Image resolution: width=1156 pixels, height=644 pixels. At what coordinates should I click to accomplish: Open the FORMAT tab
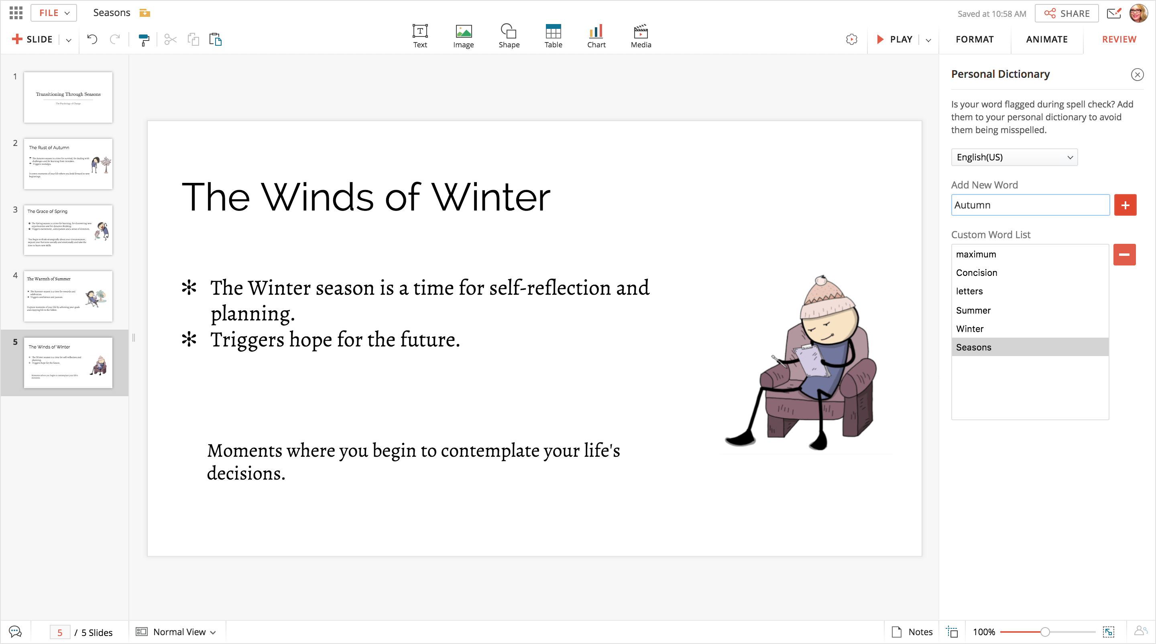point(974,39)
